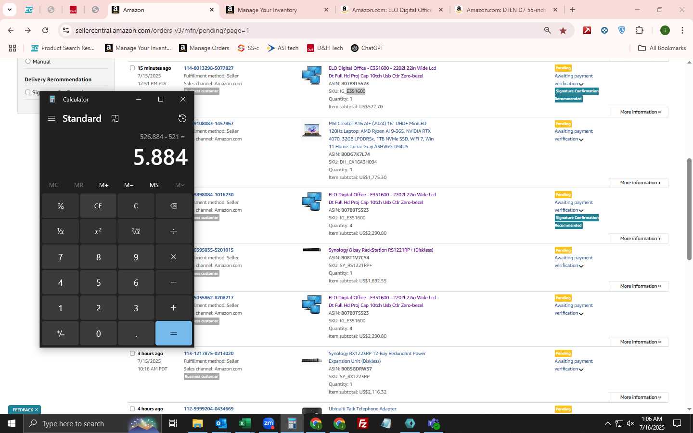Screen dimensions: 693x433
Task: Open File Explorer from the taskbar
Action: coord(197,423)
